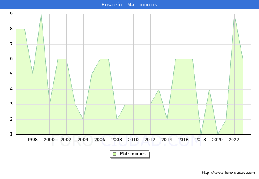The height and width of the screenshot is (179, 259).
Task: Click the chart title 'Rosalejo - Matrimonios'
Action: [129, 5]
